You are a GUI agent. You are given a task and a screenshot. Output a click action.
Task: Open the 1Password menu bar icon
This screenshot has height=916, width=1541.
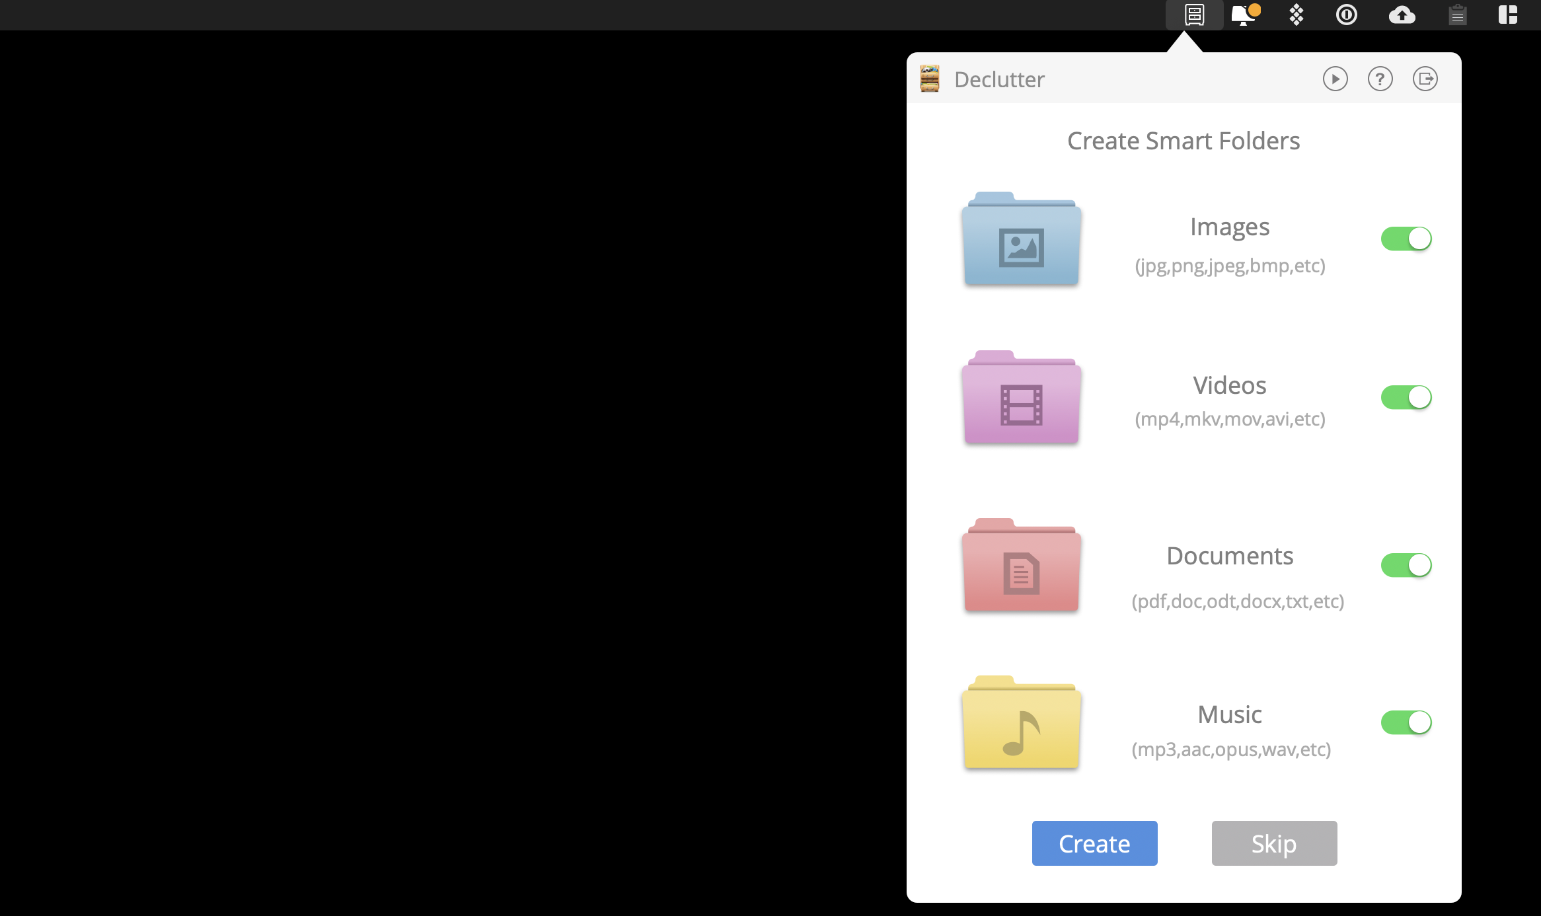(1347, 15)
